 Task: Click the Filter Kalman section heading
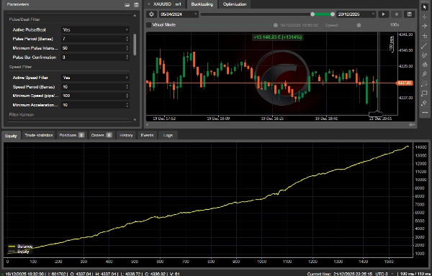point(22,114)
